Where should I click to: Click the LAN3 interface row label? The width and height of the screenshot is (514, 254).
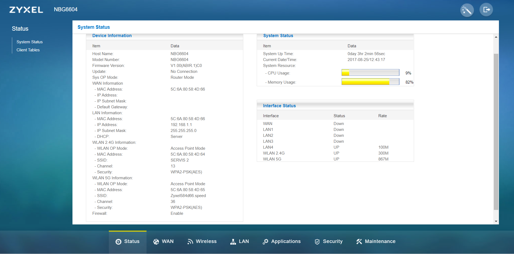pos(268,141)
